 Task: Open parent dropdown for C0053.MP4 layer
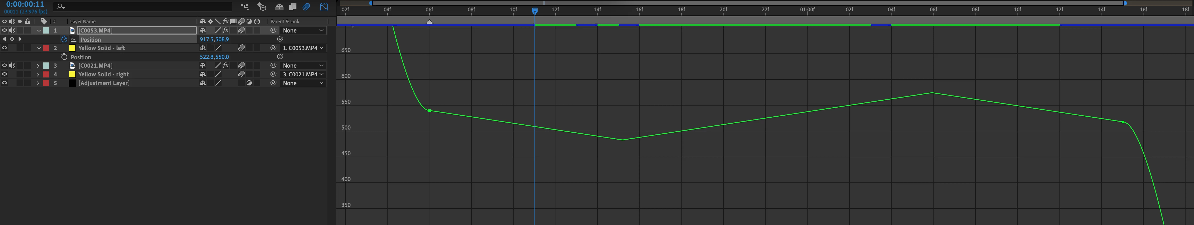(x=303, y=30)
